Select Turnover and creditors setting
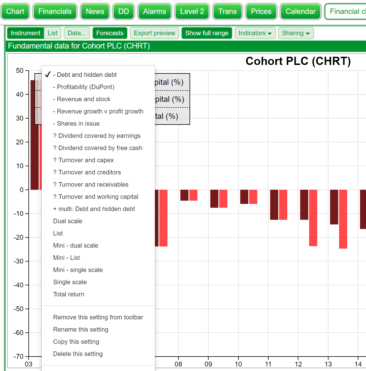This screenshot has height=371, width=366. pos(98,172)
